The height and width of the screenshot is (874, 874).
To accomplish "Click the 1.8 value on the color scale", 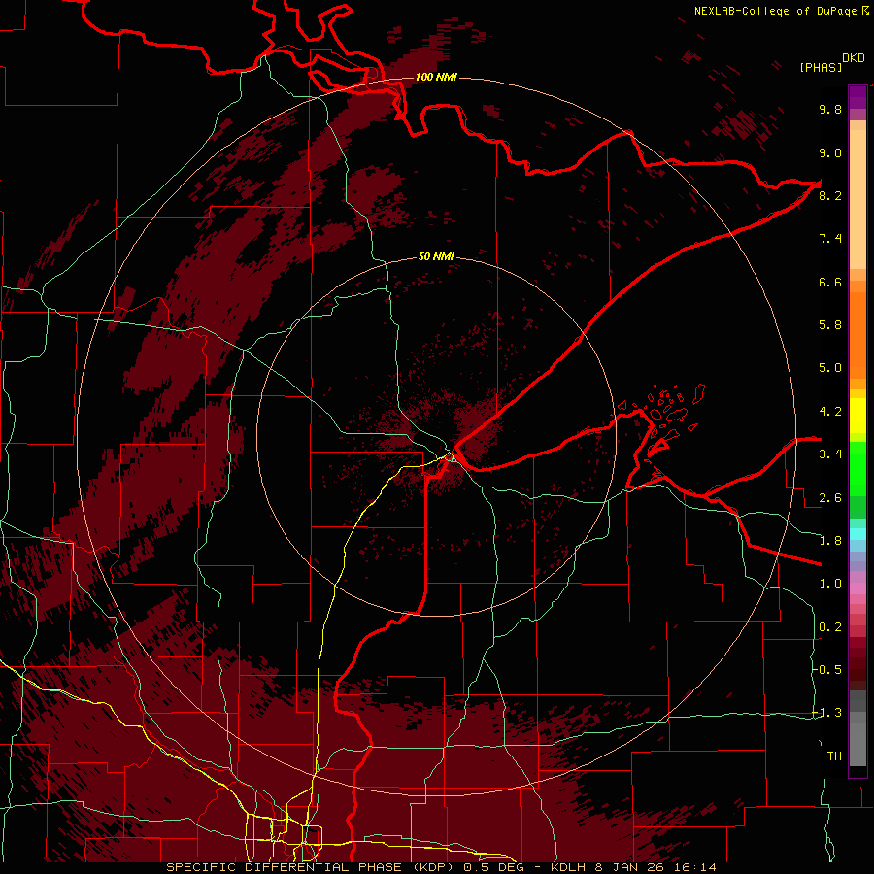I will (x=830, y=541).
